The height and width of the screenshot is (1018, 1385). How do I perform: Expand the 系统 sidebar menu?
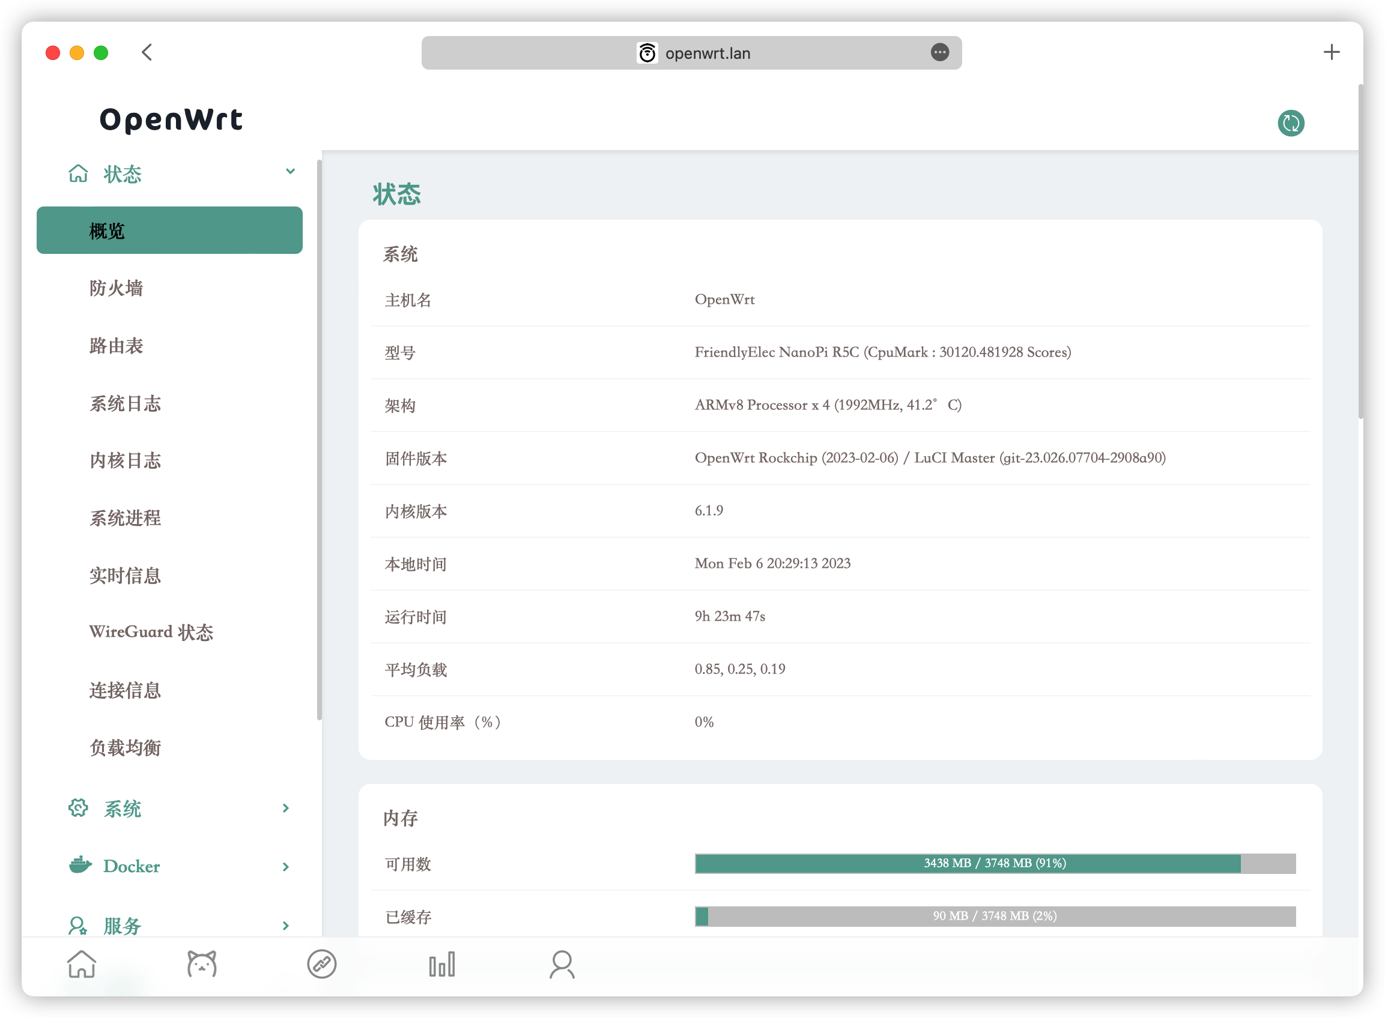click(285, 808)
